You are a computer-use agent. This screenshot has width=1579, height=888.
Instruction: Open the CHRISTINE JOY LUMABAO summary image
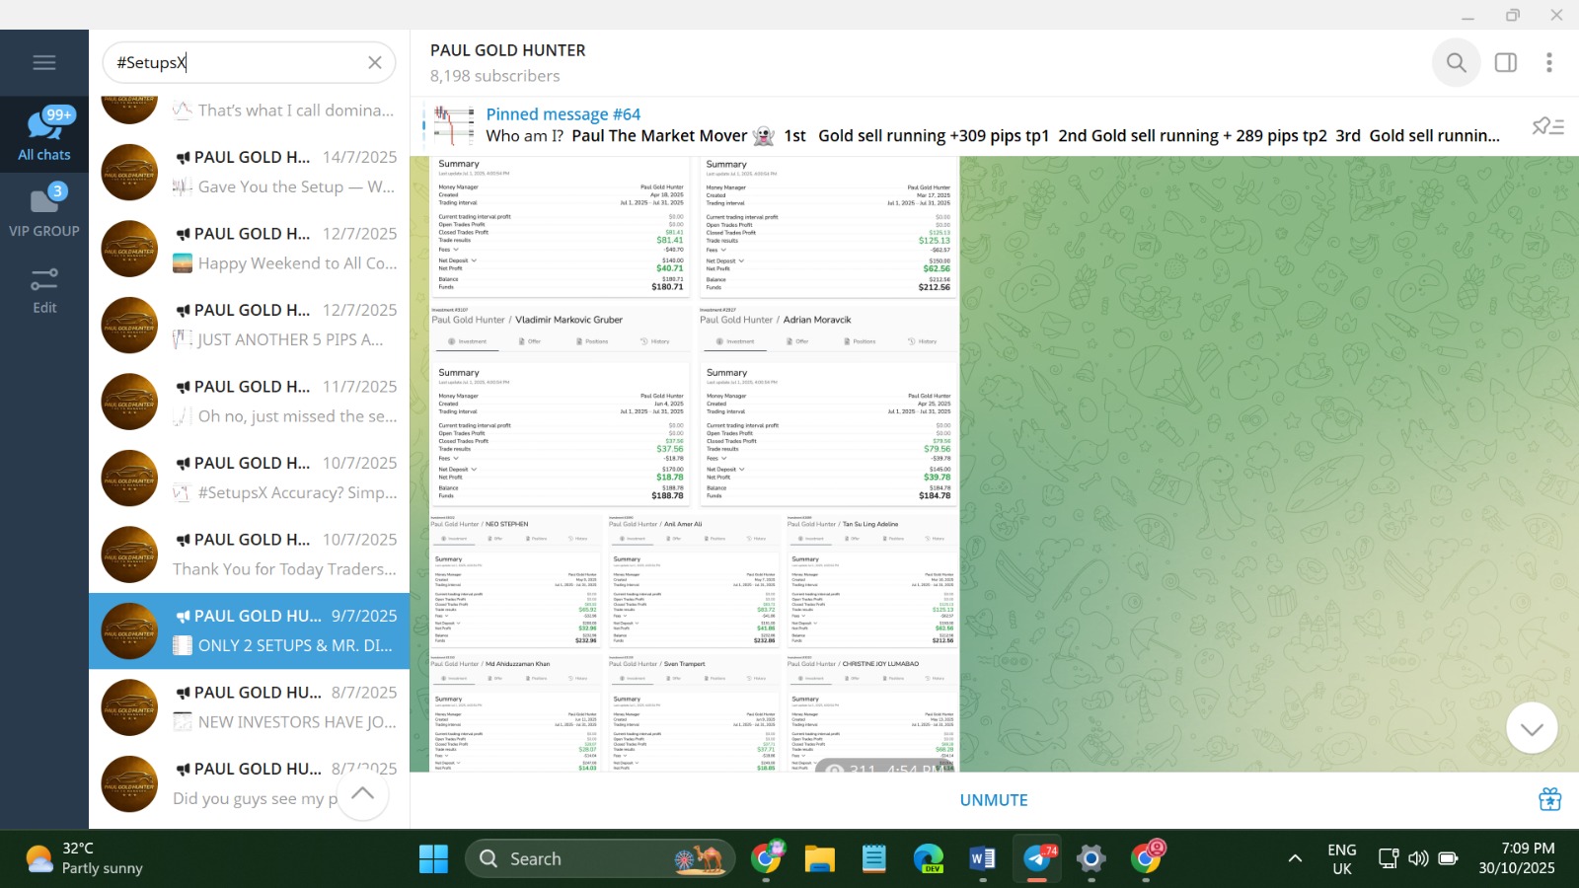click(872, 712)
